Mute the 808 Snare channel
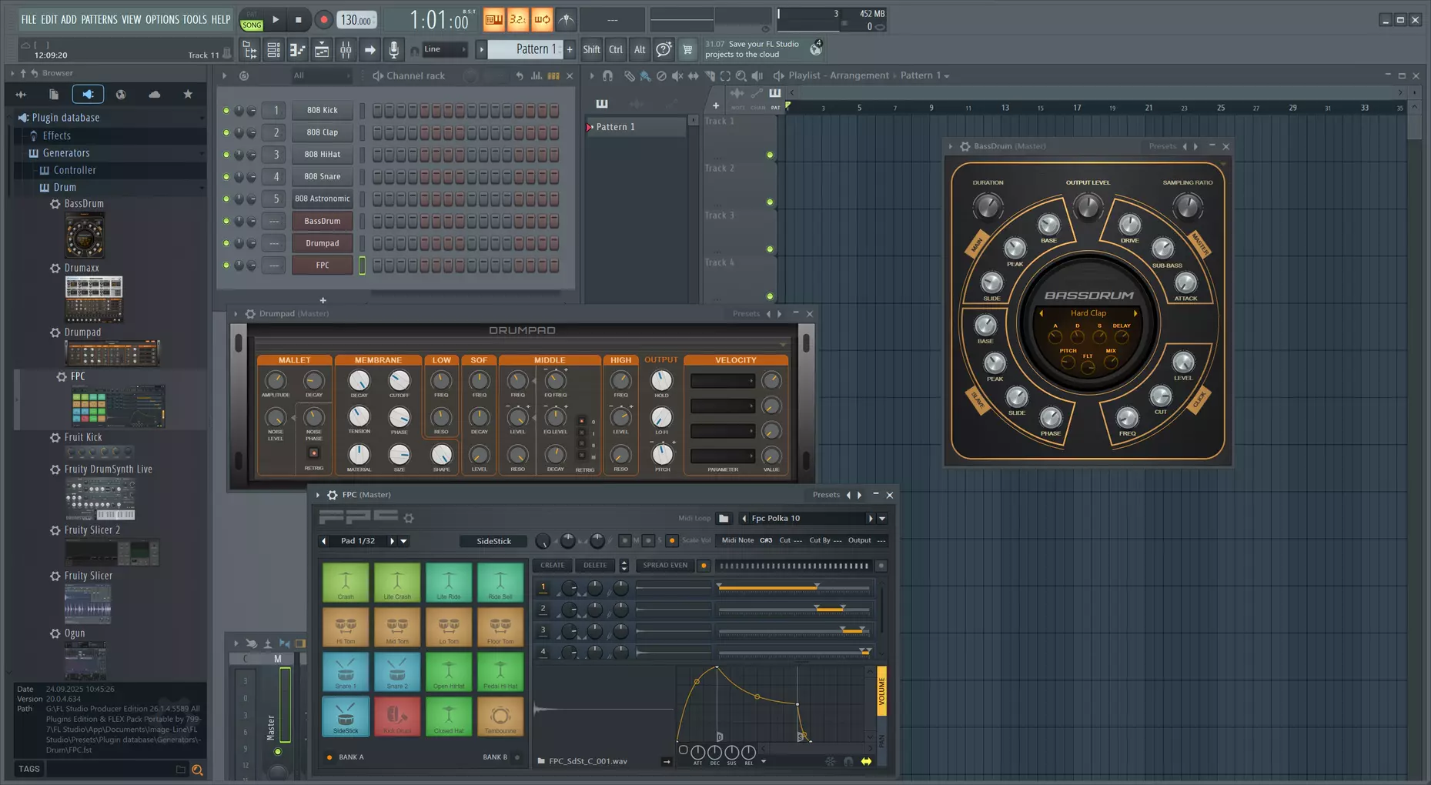 pos(226,176)
